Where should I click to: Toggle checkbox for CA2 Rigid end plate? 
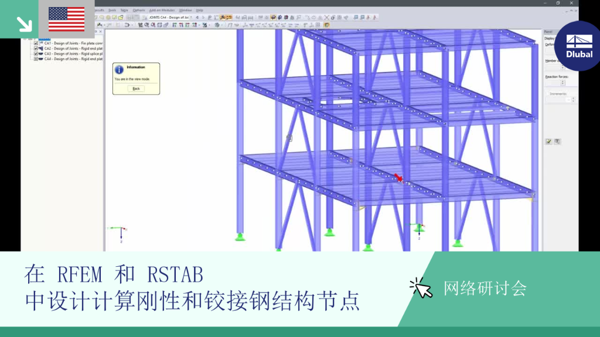pyautogui.click(x=36, y=49)
